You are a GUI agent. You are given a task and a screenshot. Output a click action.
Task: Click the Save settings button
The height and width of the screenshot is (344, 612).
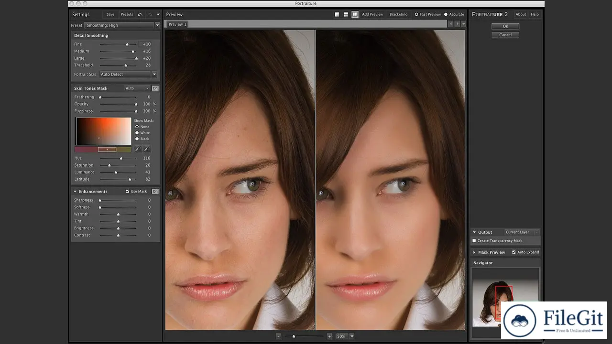110,14
